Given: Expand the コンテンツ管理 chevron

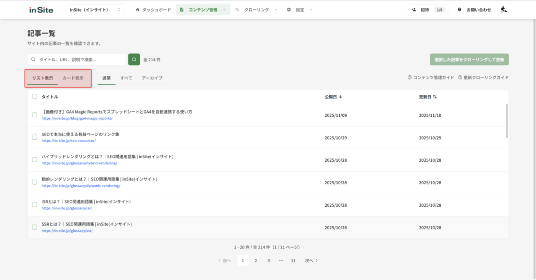Looking at the screenshot, I should (x=224, y=9).
